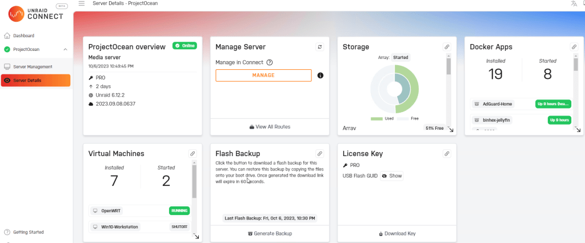Click the help icon next to Manage in Connect
The image size is (585, 243).
coord(270,62)
